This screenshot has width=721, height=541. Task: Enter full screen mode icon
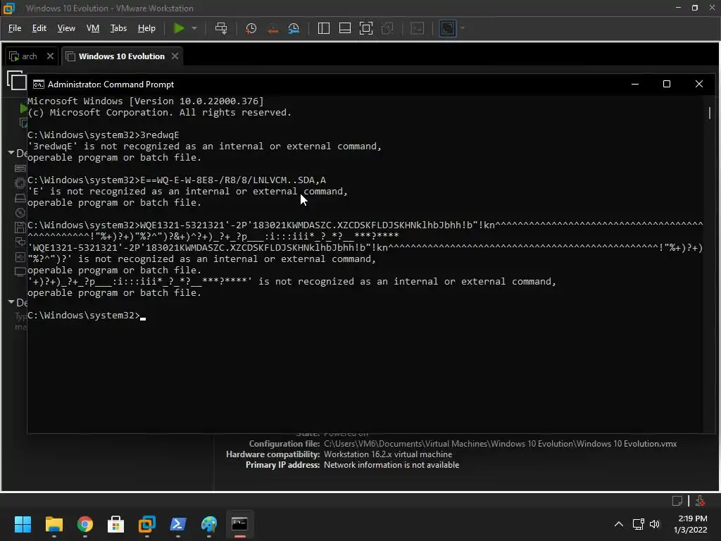366,28
